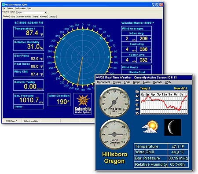The width and height of the screenshot is (198, 174).
Task: Open the Configuration menu
Action: point(20,8)
